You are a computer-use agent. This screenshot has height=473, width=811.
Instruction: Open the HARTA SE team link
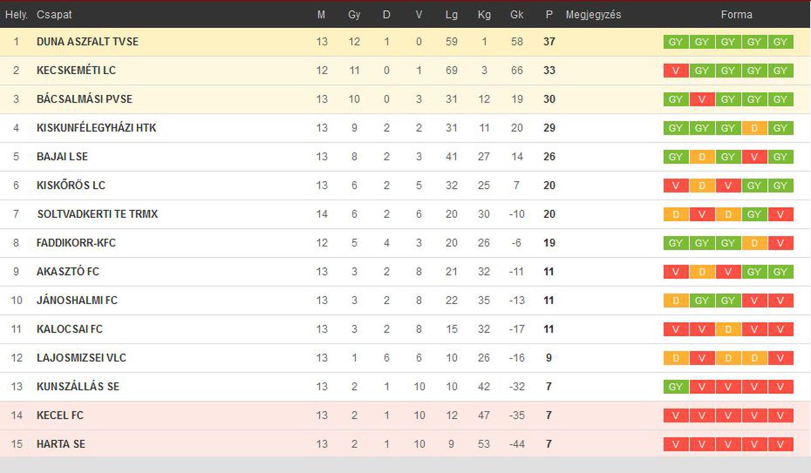(x=61, y=444)
